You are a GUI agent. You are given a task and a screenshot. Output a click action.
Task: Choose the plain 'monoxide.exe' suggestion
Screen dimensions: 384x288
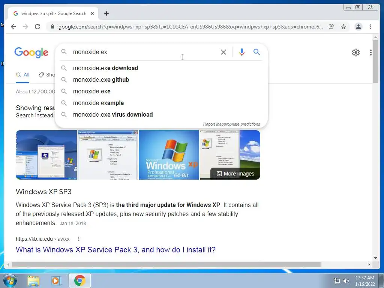(162, 91)
